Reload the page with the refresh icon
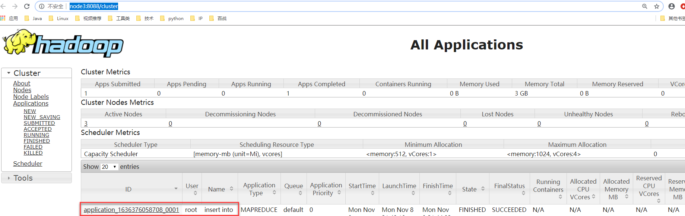Screen dimensions: 685x216 27,6
